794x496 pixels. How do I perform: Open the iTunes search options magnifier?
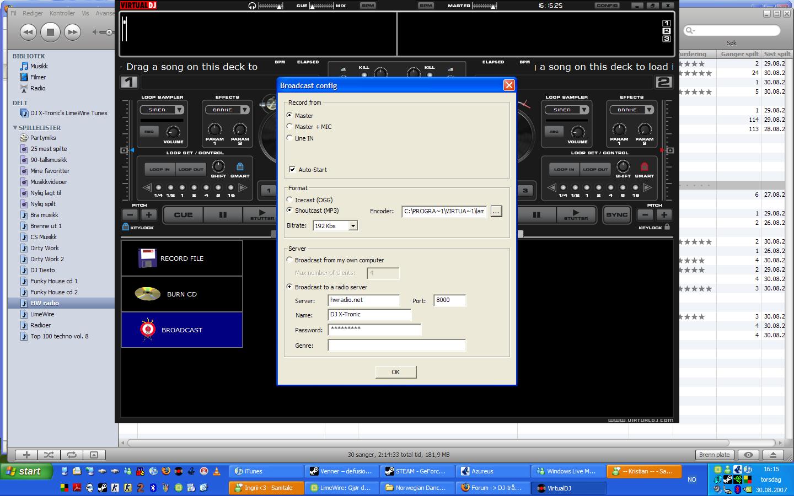pos(690,30)
